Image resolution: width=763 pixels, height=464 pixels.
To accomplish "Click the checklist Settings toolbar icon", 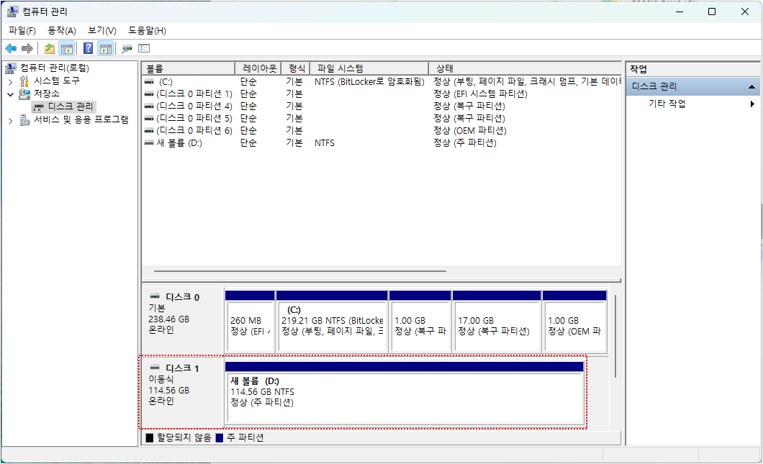I will pos(144,49).
